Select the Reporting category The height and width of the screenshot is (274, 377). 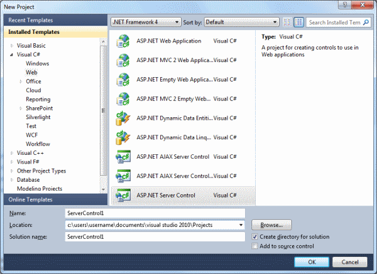click(38, 99)
